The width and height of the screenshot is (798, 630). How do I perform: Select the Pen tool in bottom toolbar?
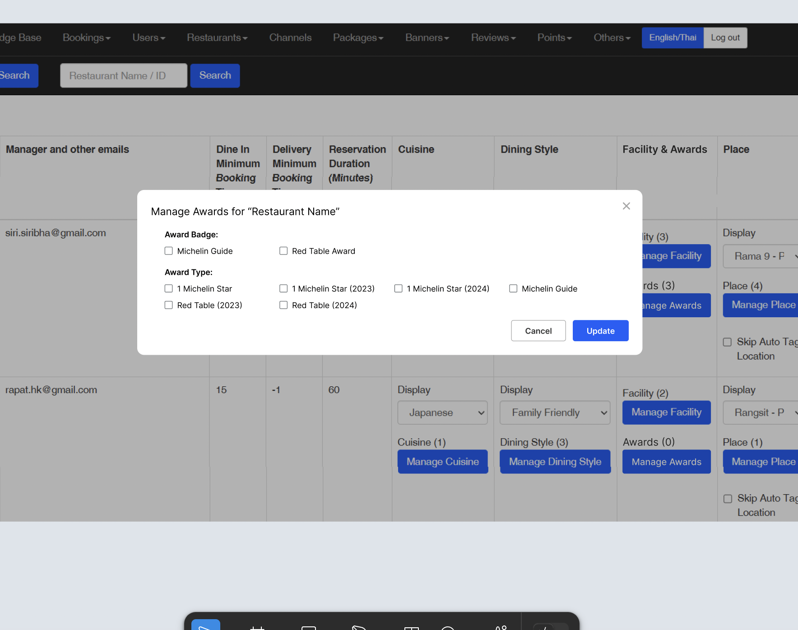(x=359, y=627)
